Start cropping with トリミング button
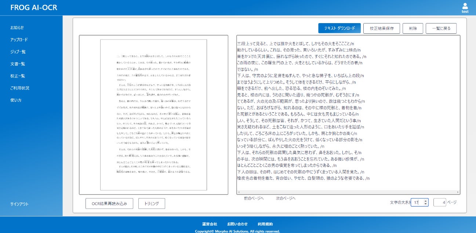This screenshot has height=233, width=476. click(151, 203)
